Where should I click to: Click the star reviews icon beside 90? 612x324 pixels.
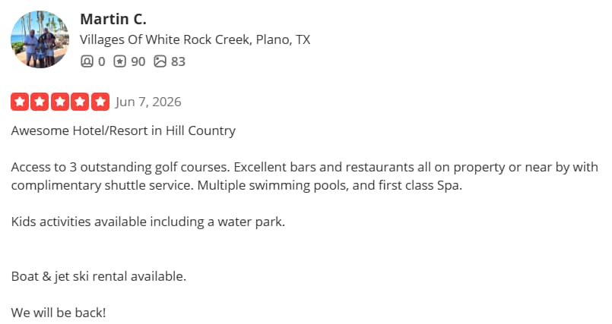click(x=120, y=61)
